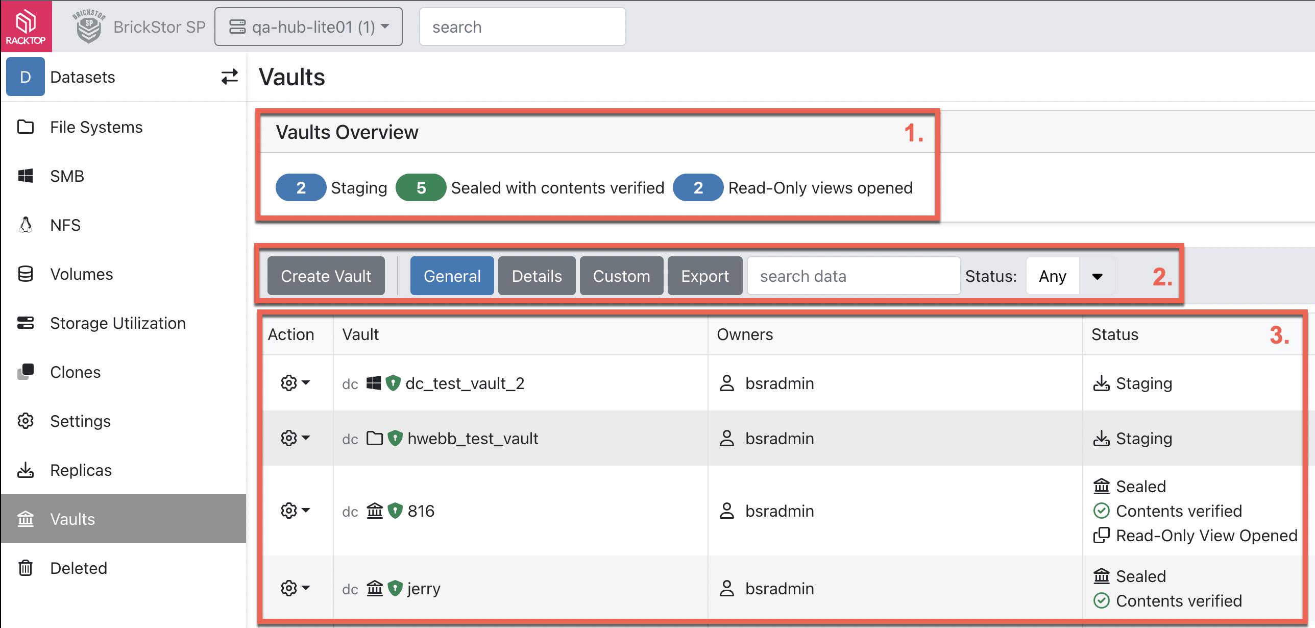Switch to the Custom view tab
The height and width of the screenshot is (628, 1315).
(621, 276)
